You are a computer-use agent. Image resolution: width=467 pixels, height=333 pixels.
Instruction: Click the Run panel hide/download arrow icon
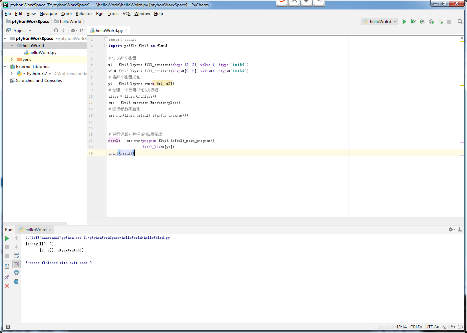(x=460, y=229)
